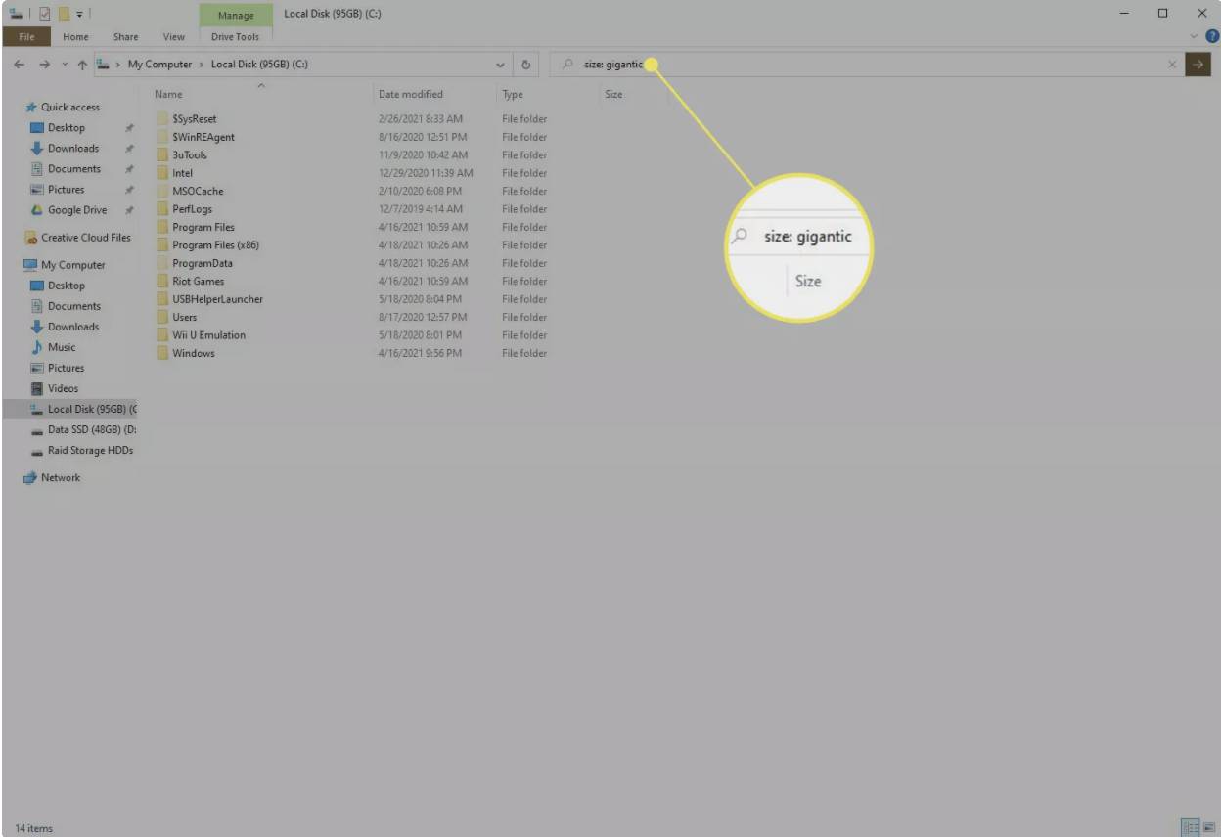
Task: Click the Help question mark icon
Action: click(x=1212, y=36)
